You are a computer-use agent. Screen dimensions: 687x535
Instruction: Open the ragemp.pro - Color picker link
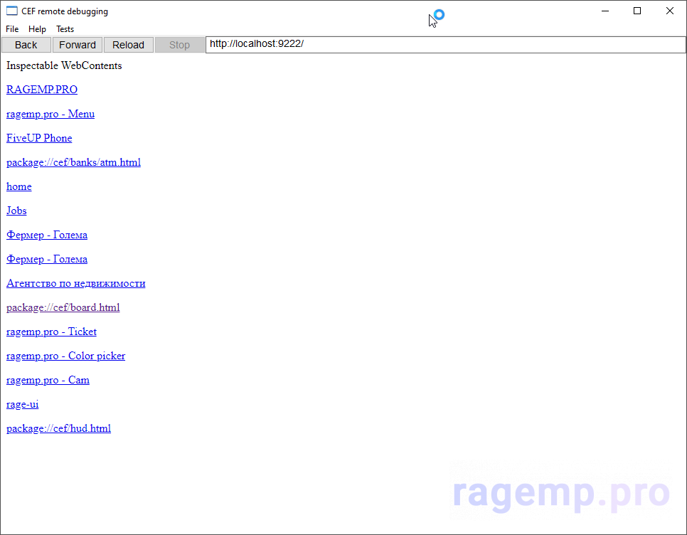tap(65, 356)
